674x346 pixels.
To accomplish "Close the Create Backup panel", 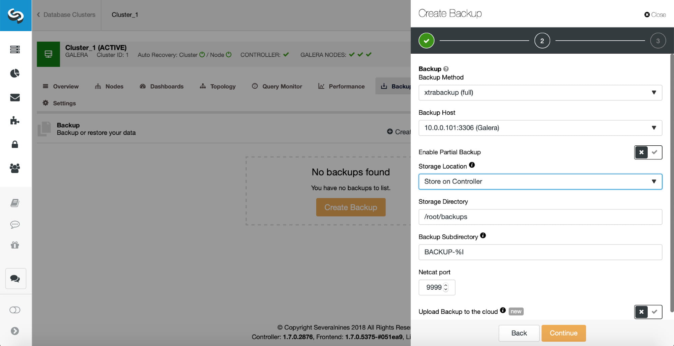I will pos(655,15).
